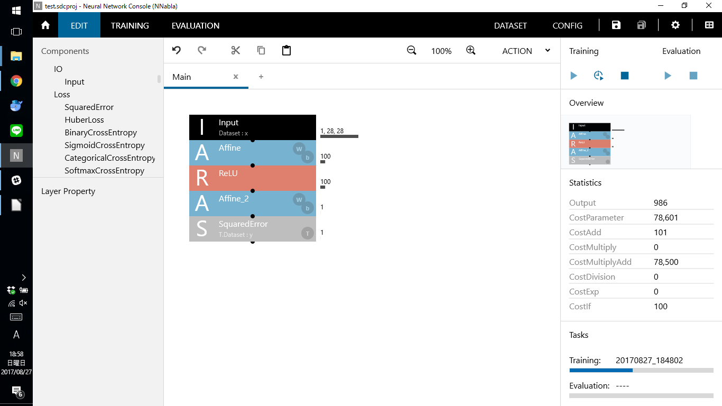Switch to the TRAINING tab

tap(130, 25)
